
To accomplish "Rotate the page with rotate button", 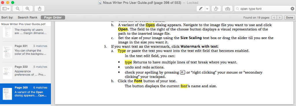I will coord(216,9).
